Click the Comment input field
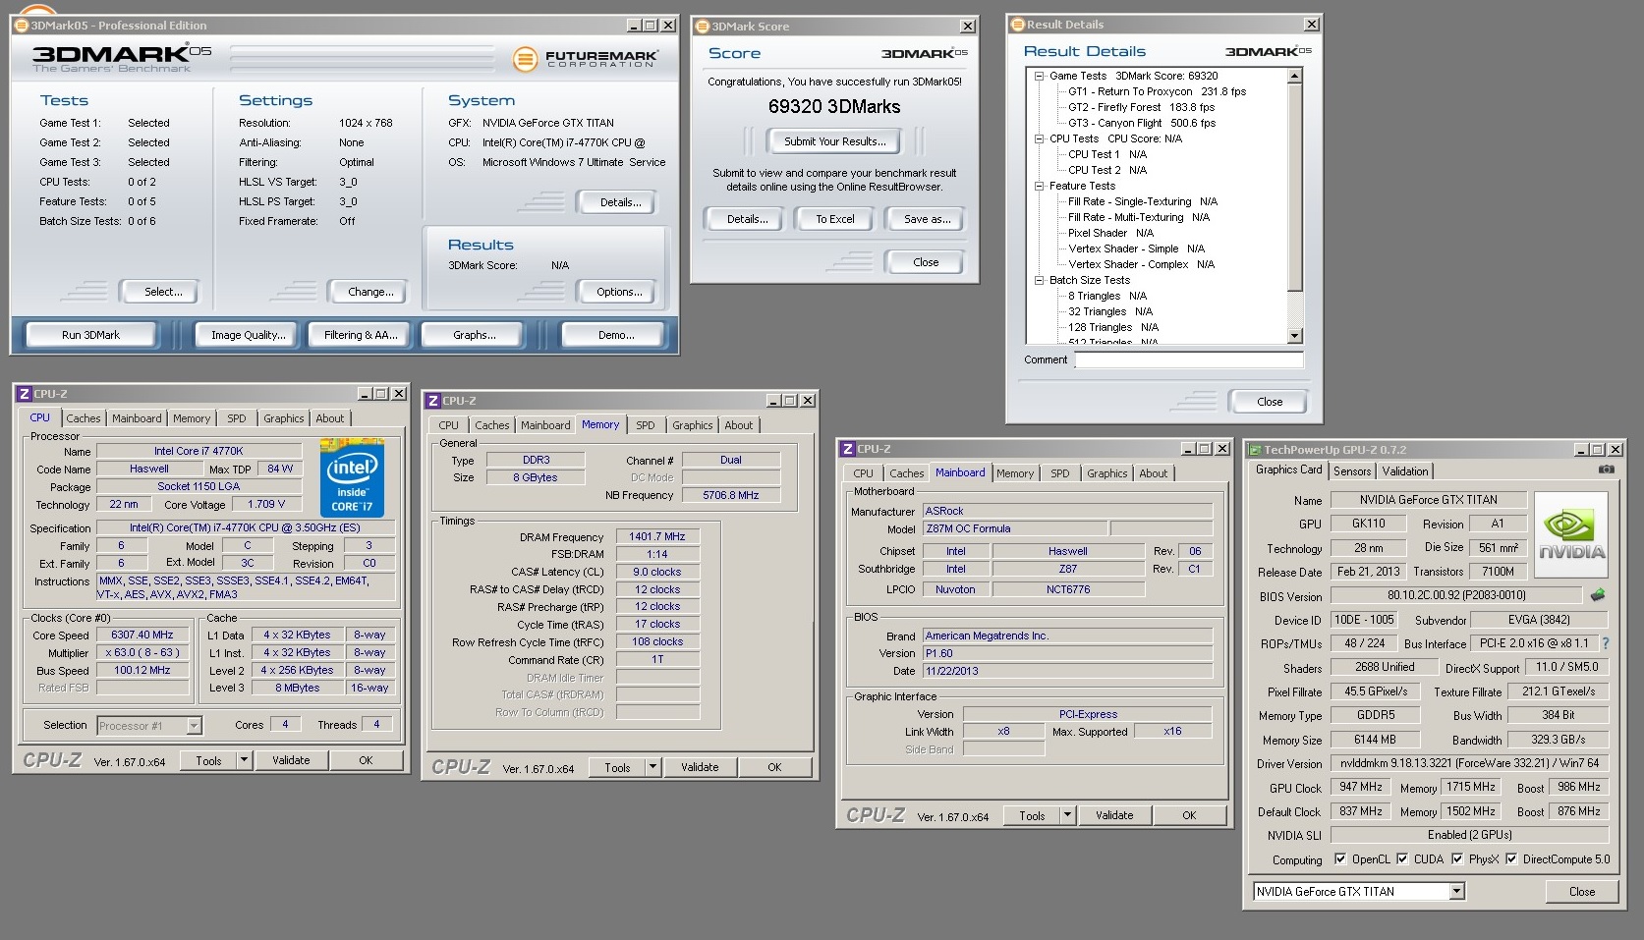The width and height of the screenshot is (1644, 940). [1189, 359]
